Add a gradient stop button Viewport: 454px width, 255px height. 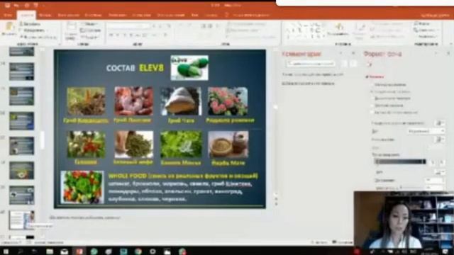pyautogui.click(x=433, y=162)
